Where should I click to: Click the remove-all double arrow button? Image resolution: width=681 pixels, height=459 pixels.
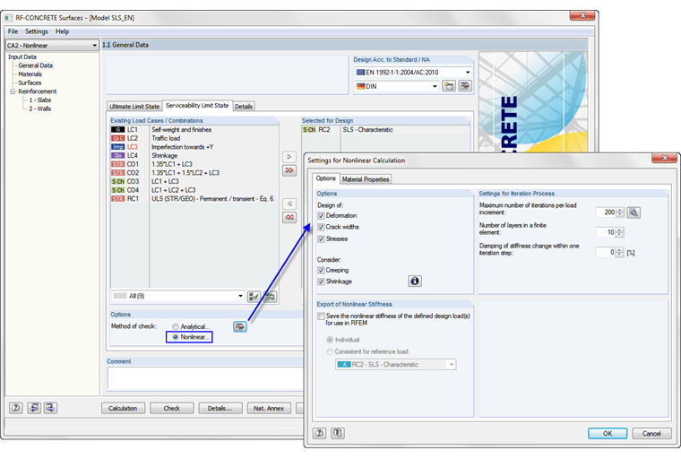pyautogui.click(x=289, y=217)
